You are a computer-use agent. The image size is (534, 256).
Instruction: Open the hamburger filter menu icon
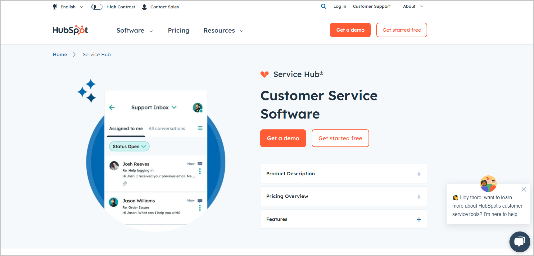[x=200, y=128]
